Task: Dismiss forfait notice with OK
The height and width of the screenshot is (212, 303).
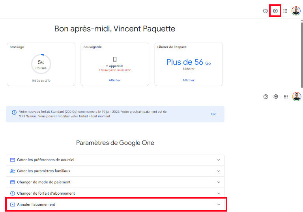Action: click(x=213, y=114)
